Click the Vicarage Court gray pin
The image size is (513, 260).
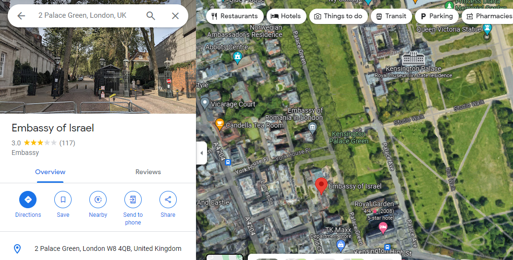(205, 103)
